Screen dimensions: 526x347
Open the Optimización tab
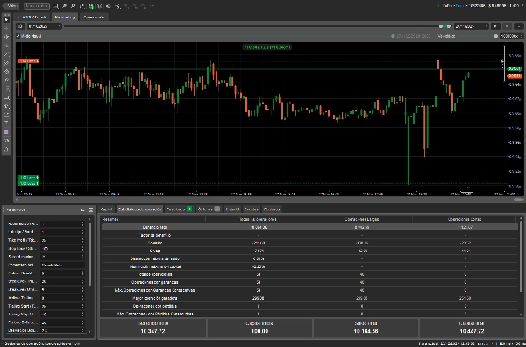pyautogui.click(x=94, y=18)
